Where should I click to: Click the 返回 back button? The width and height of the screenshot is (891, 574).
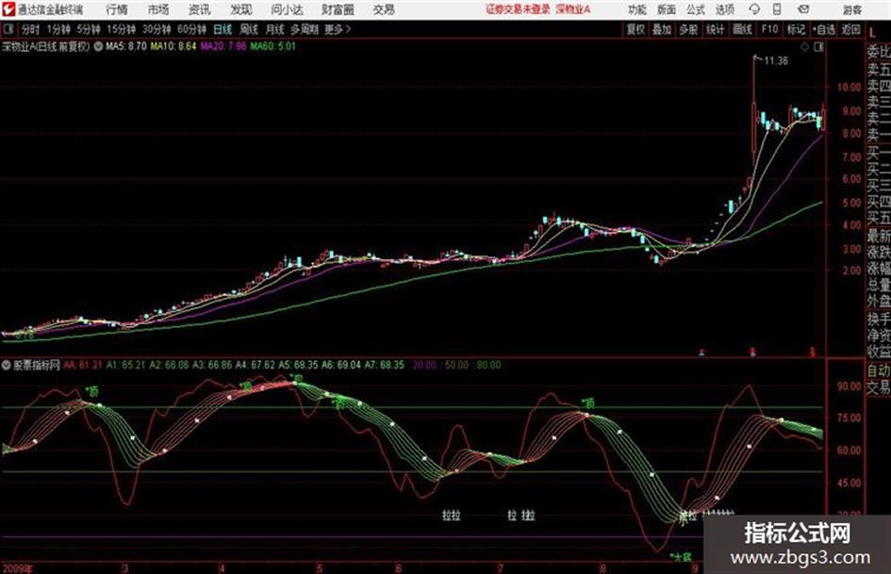pyautogui.click(x=850, y=29)
